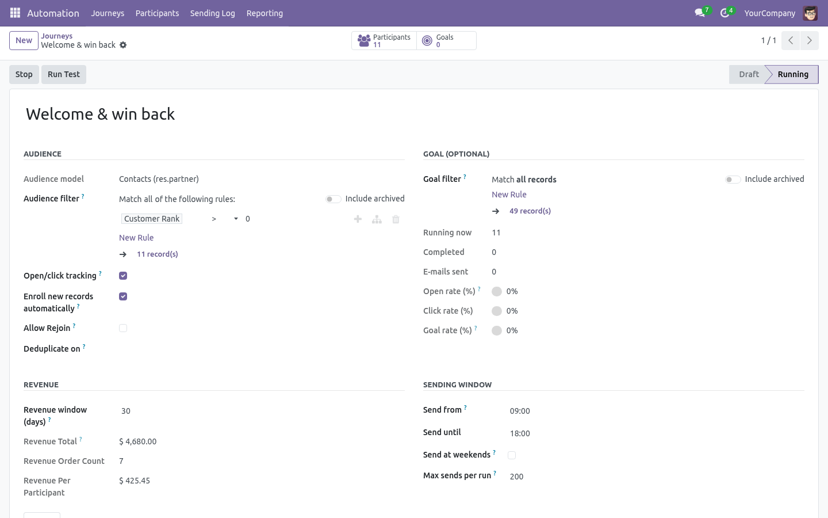Click the Stop button
This screenshot has width=828, height=518.
click(24, 74)
